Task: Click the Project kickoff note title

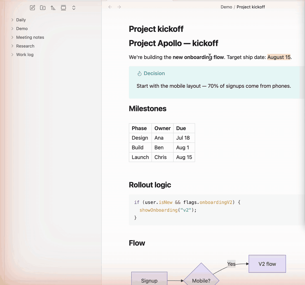Action: (x=156, y=29)
